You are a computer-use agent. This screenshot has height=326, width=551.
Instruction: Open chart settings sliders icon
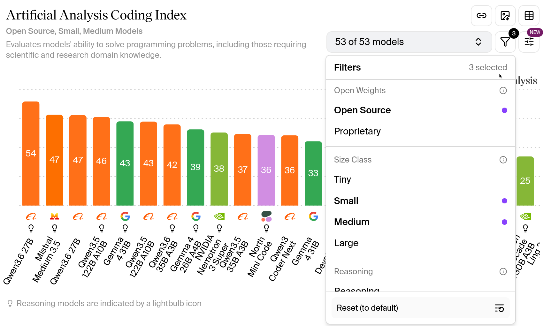tap(529, 42)
